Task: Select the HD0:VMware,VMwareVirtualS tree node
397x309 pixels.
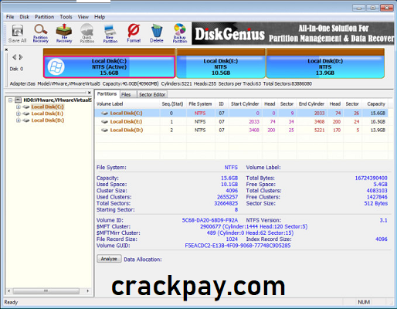Action: coord(57,100)
